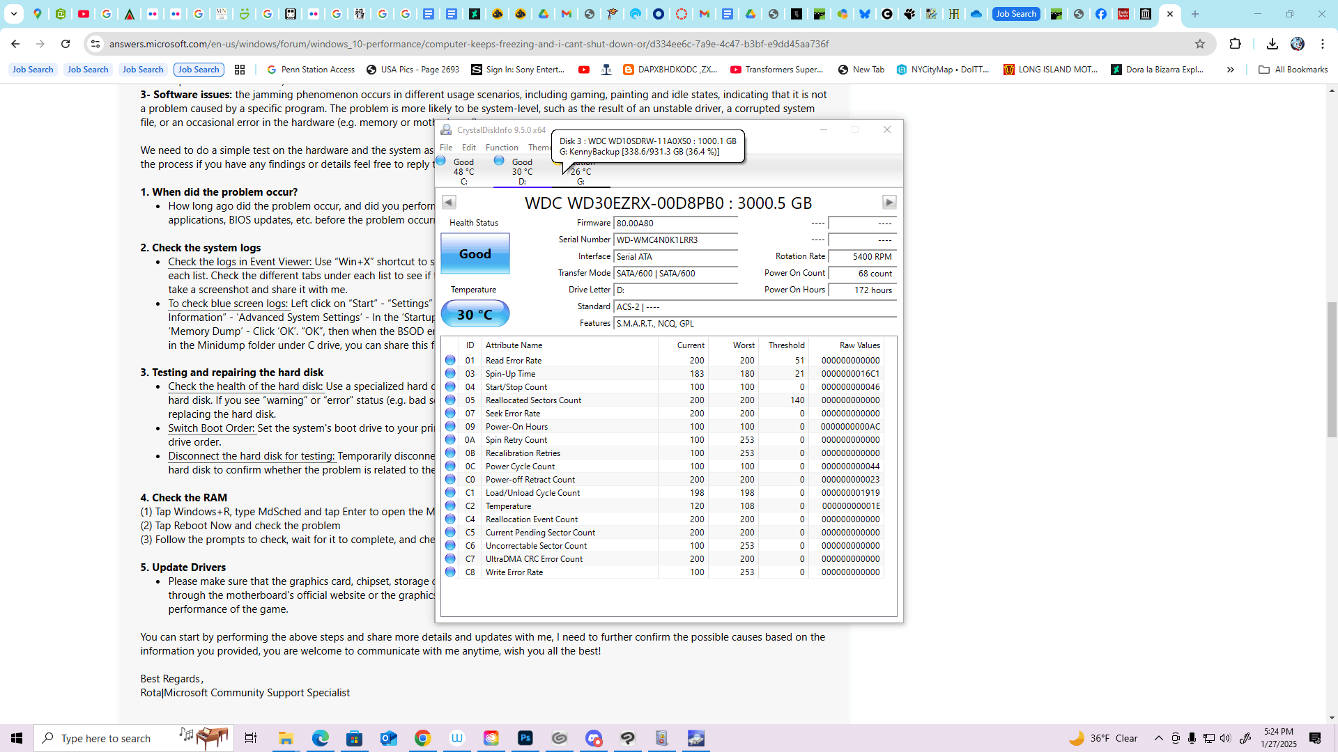Bookmark this page with the star icon
The width and height of the screenshot is (1338, 752).
tap(1200, 44)
